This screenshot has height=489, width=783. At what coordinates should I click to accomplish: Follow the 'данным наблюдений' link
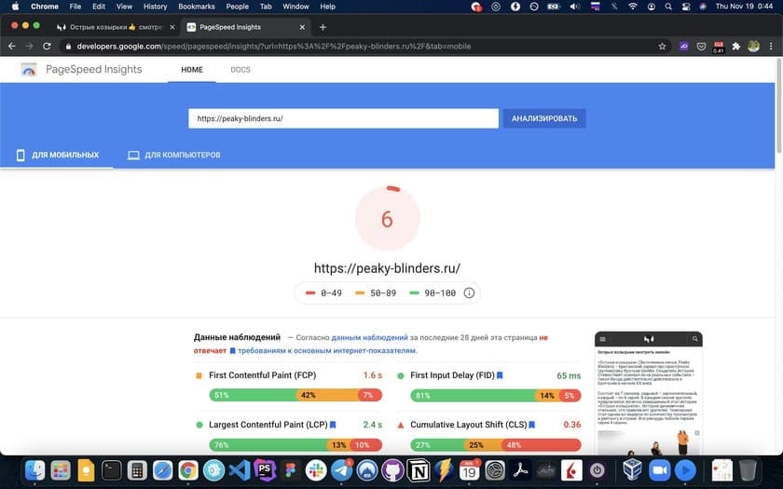369,338
